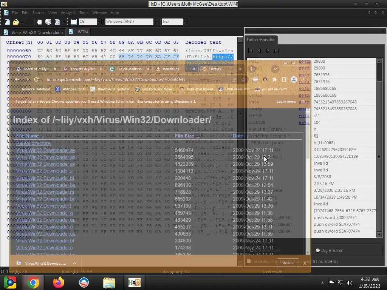Click the Chrome profile avatar icon
Viewport: 387px width, 290px height.
coord(294,79)
